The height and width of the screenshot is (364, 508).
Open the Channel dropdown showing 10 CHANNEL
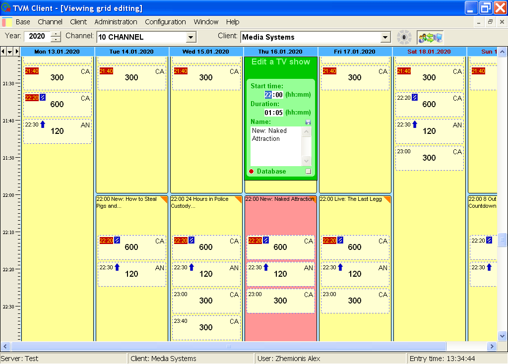click(191, 37)
